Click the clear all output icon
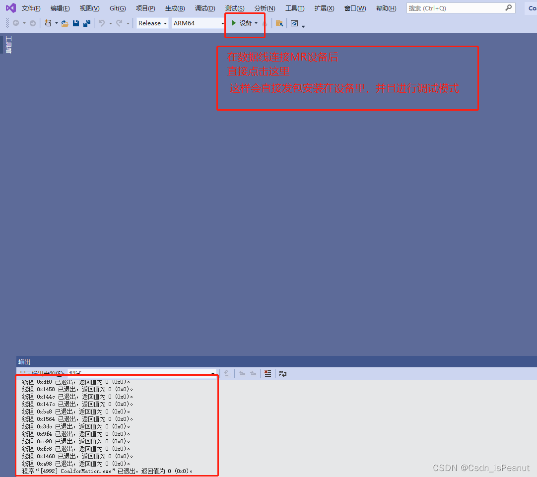The width and height of the screenshot is (537, 477). pyautogui.click(x=268, y=374)
